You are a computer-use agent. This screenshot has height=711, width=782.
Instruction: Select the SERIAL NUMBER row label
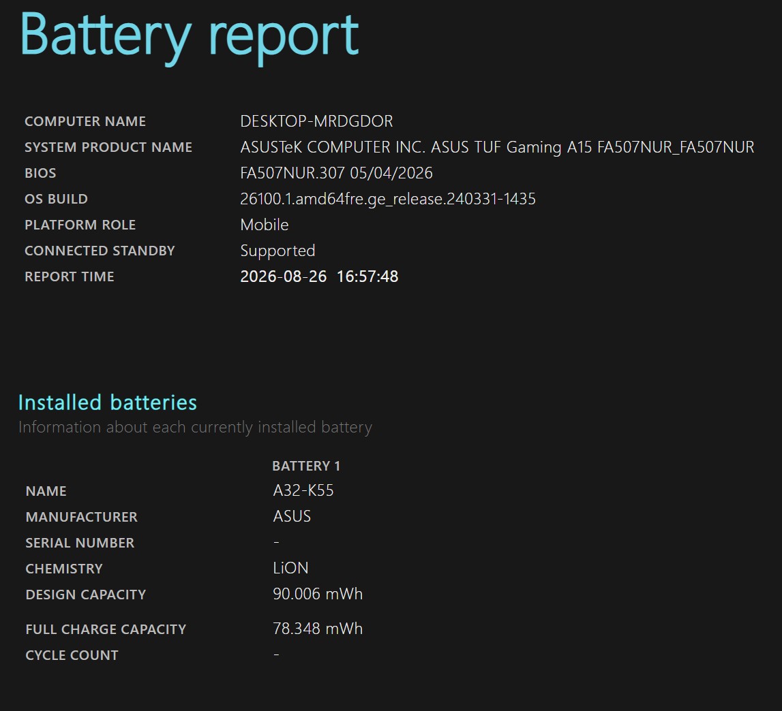(x=80, y=543)
